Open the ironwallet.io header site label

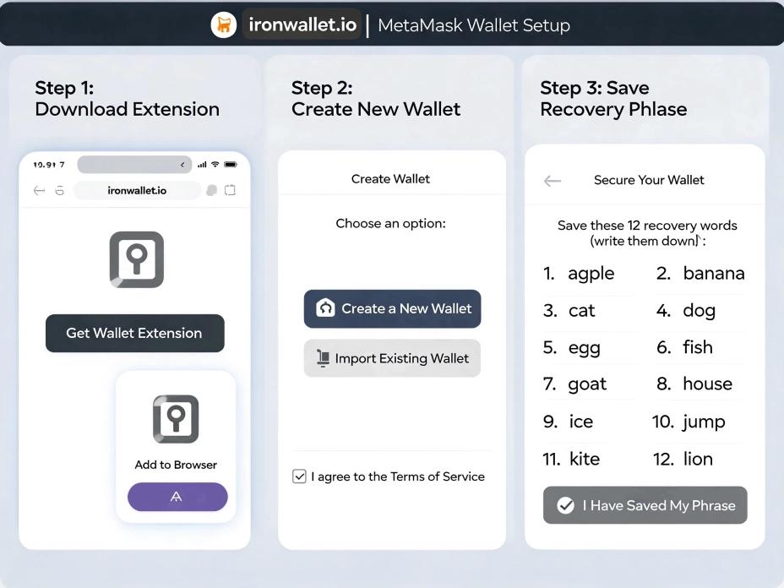tap(302, 24)
